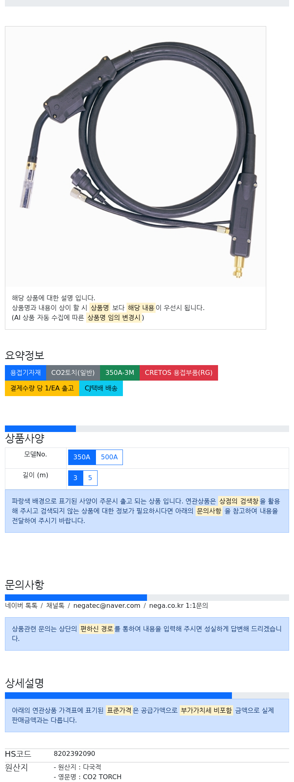The height and width of the screenshot is (782, 294).
Task: Click the highlighted 상점의 검색창 text
Action: coord(239,501)
